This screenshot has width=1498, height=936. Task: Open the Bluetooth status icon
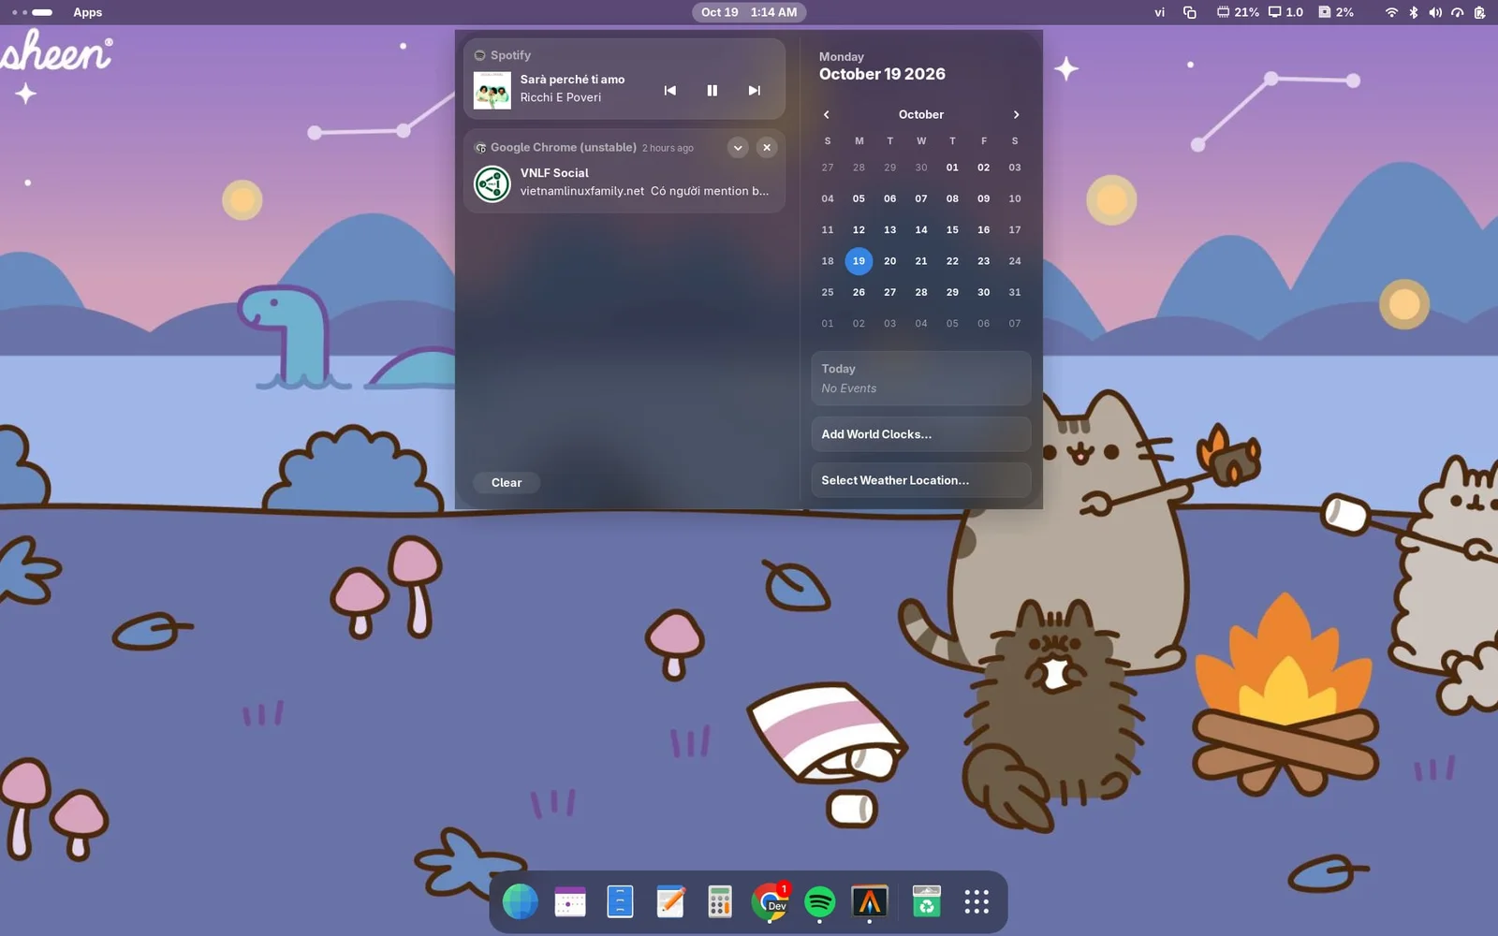(x=1414, y=12)
